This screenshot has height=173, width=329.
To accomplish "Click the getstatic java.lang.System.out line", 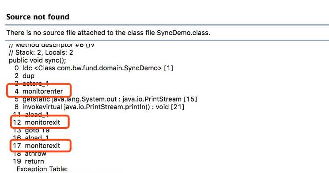I will (106, 99).
